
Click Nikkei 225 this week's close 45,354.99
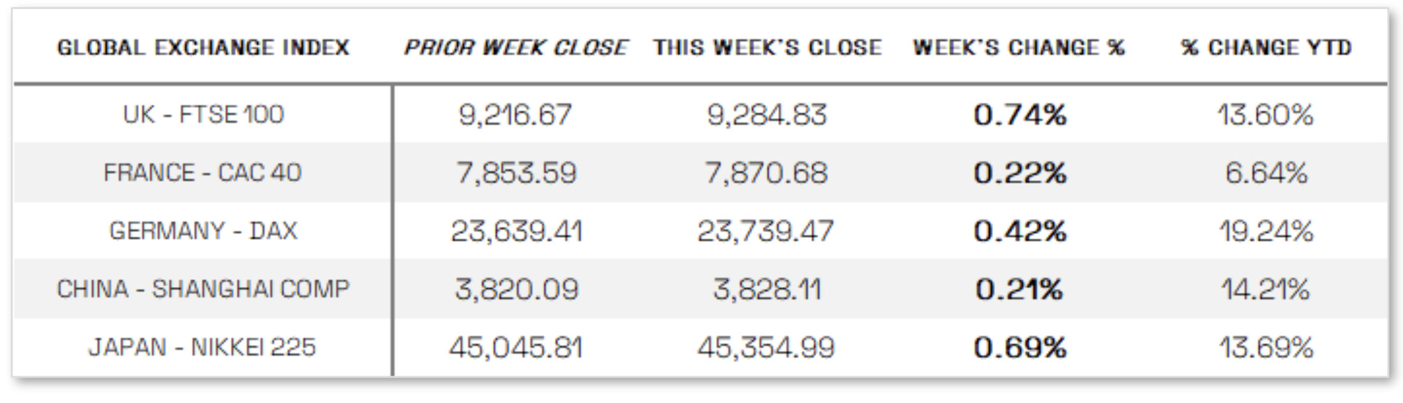[766, 348]
